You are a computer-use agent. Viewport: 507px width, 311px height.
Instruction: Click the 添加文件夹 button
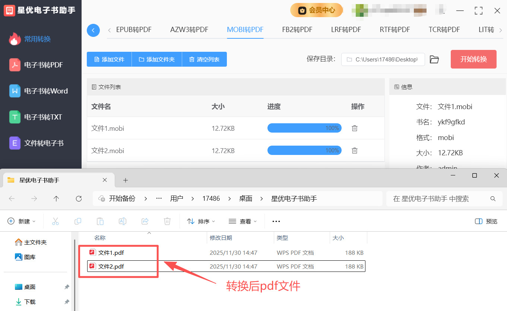[x=156, y=59]
